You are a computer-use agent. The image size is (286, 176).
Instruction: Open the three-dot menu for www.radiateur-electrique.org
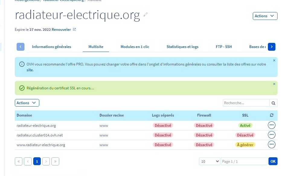272,145
